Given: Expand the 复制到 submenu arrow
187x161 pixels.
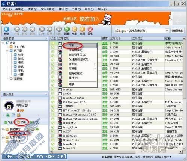Looking at the screenshot, I should [95, 64].
